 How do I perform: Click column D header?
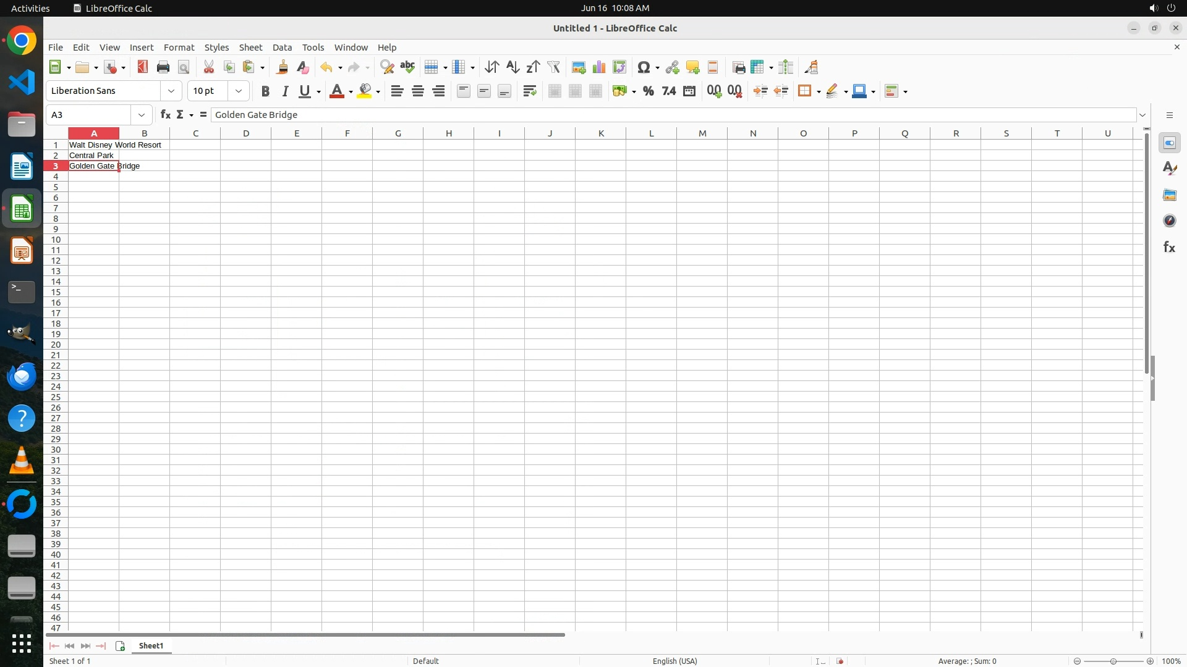tap(246, 133)
